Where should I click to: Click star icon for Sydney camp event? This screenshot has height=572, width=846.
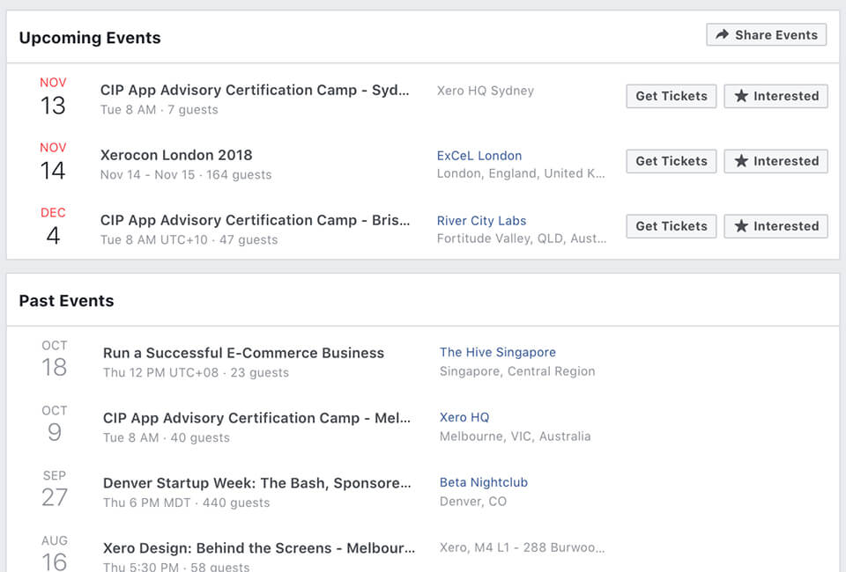(741, 96)
